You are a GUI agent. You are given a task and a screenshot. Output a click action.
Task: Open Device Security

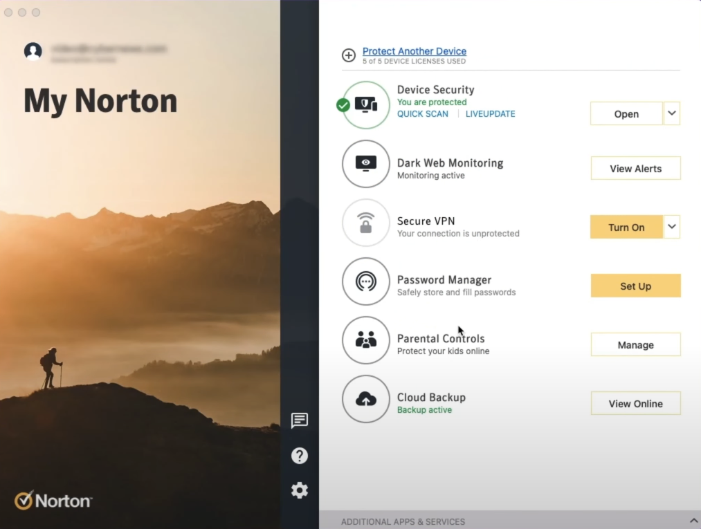[x=626, y=114]
